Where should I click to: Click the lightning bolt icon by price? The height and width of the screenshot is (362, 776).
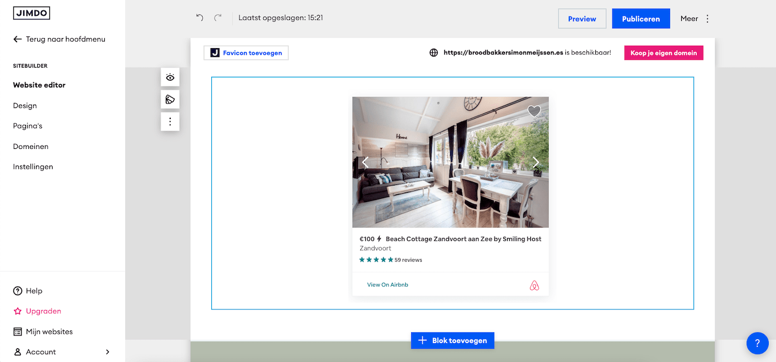(379, 239)
